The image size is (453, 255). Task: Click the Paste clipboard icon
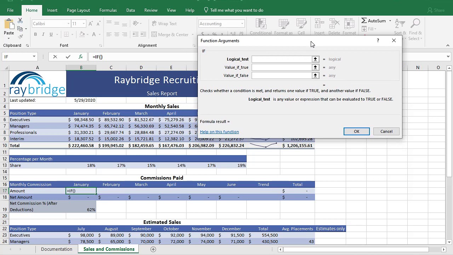9,24
